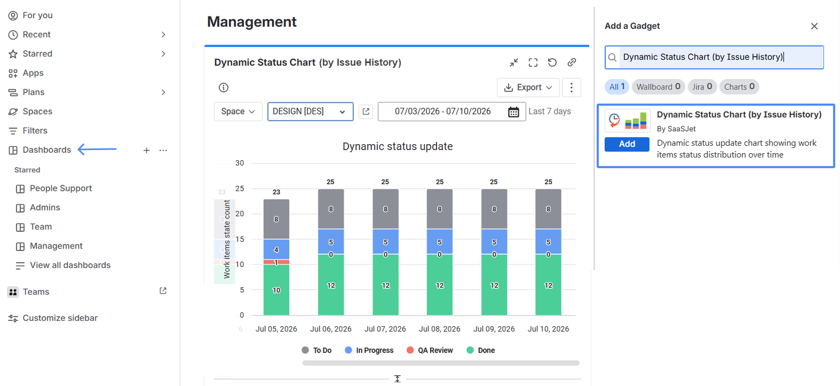Viewport: 840px width, 386px height.
Task: Toggle QA Review series in legend
Action: tap(430, 350)
